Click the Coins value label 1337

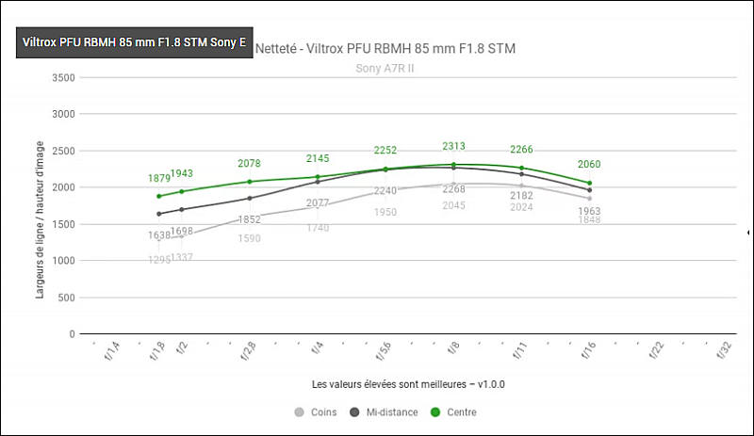coord(181,257)
